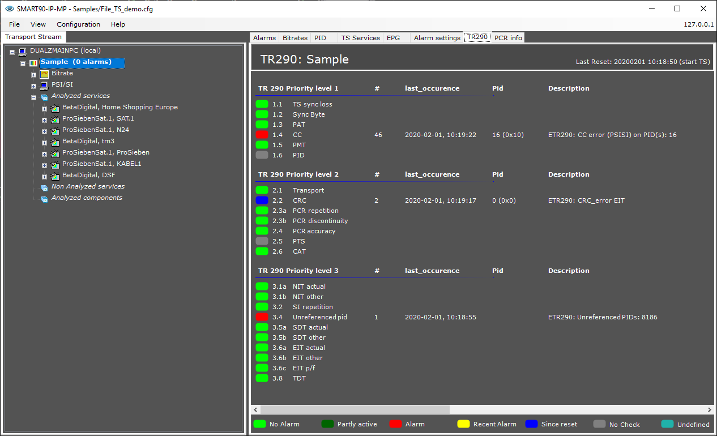Image resolution: width=717 pixels, height=436 pixels.
Task: Click the red indicator for 3.4 Unreferenced pid
Action: click(x=262, y=317)
